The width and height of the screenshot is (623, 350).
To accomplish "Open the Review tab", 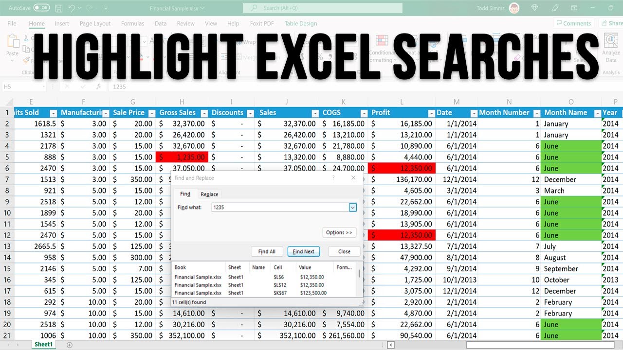I will tap(186, 23).
